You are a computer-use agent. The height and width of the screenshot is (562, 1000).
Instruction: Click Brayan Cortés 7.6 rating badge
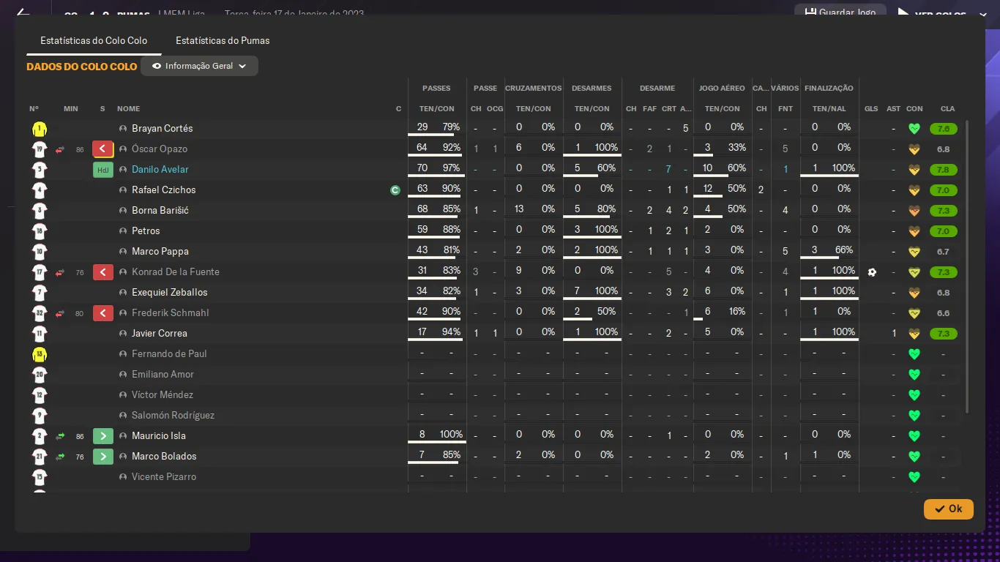(x=943, y=129)
